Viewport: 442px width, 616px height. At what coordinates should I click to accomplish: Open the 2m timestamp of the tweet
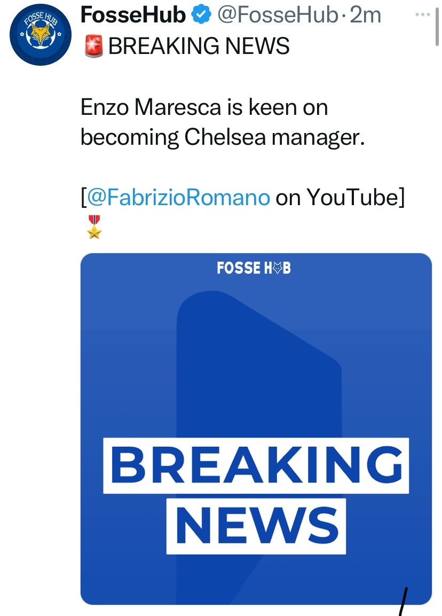coord(365,15)
